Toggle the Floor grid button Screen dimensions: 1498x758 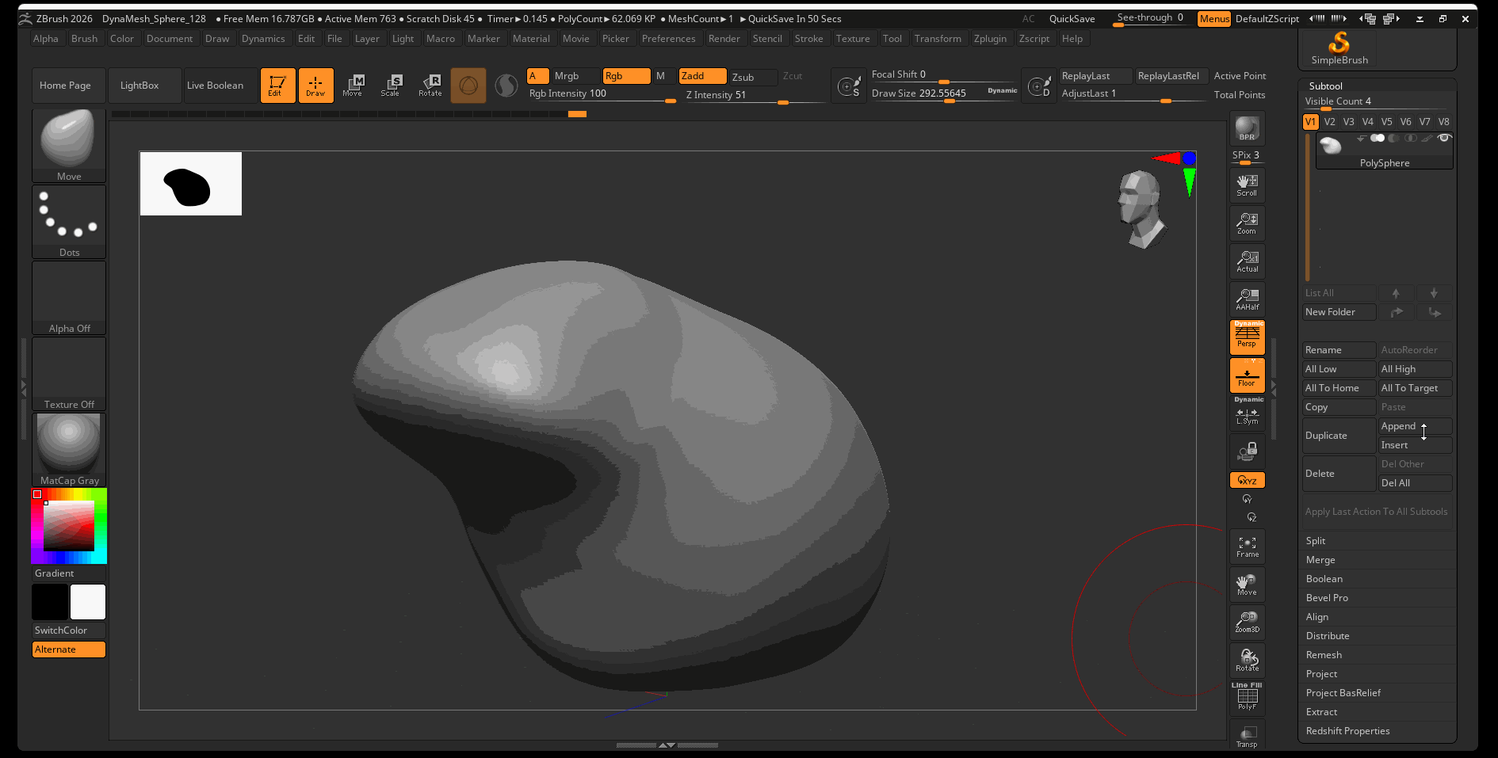[1247, 375]
